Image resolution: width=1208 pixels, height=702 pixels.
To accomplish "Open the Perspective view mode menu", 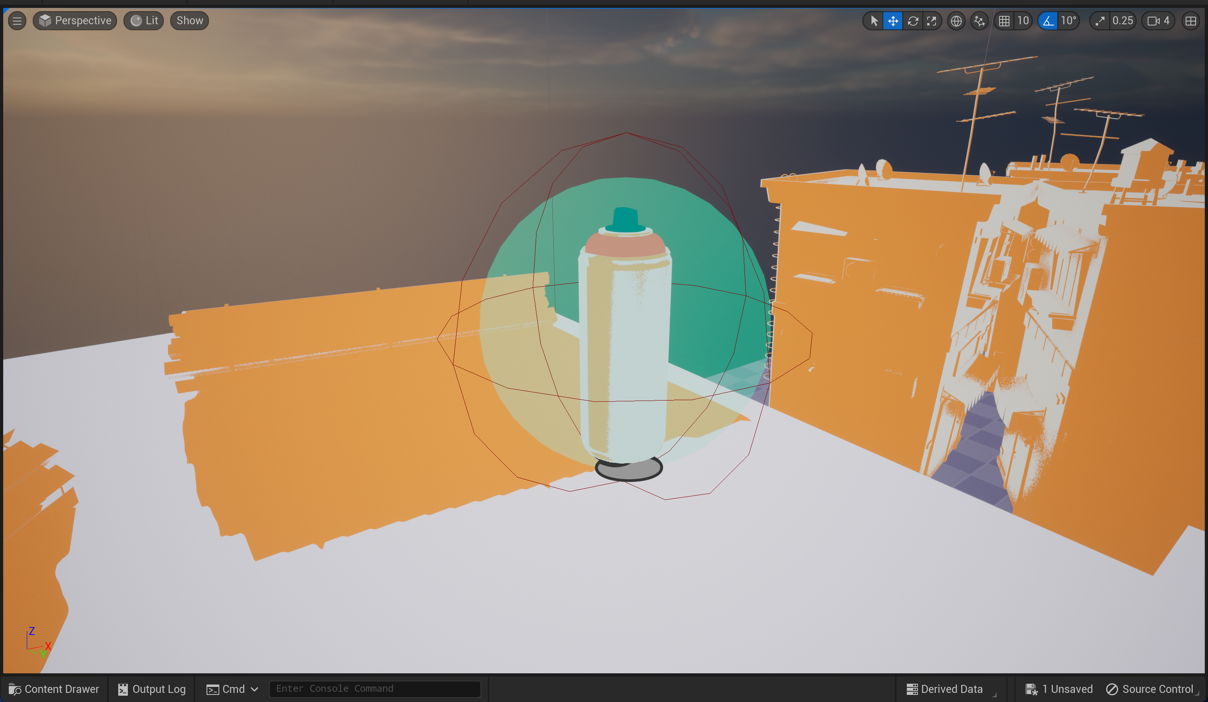I will [75, 21].
